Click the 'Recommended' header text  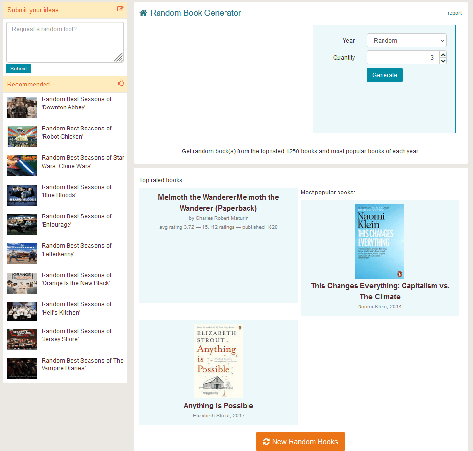28,84
